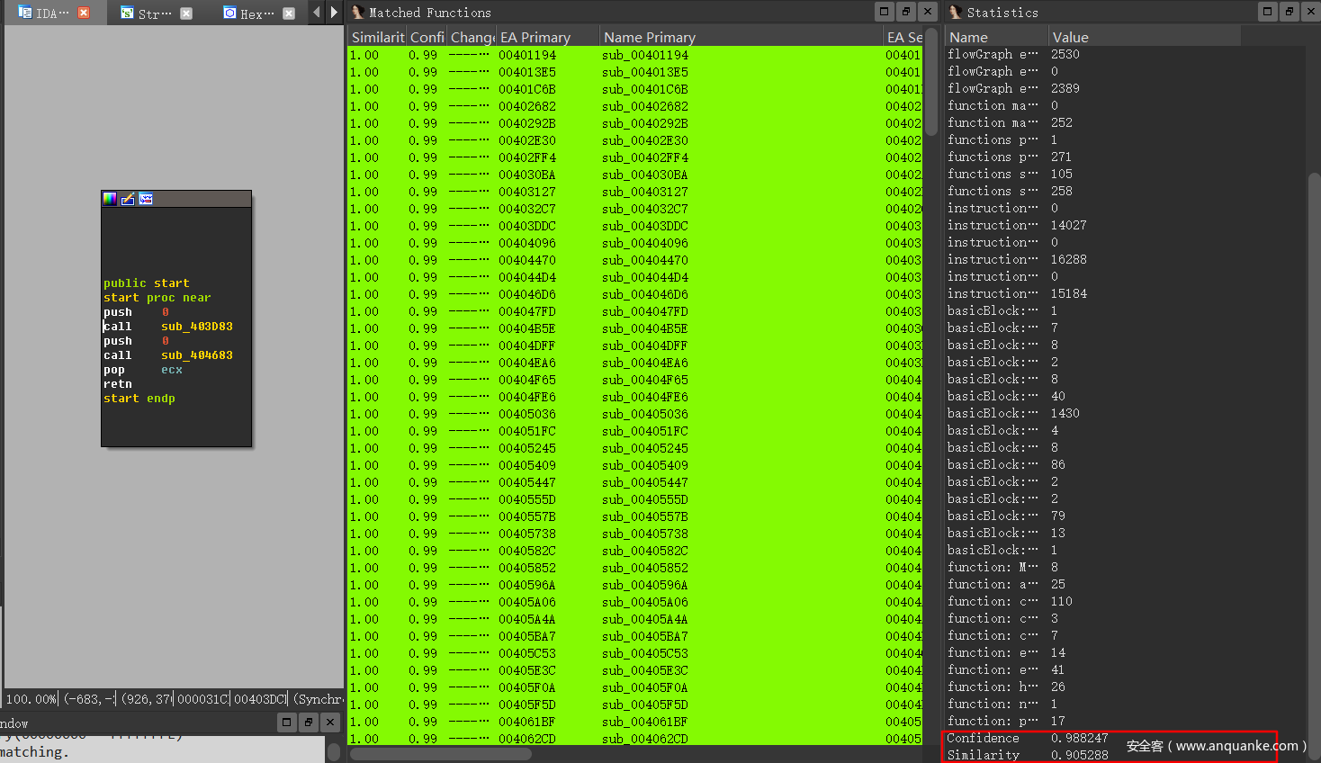Click the Statistics panel portrait icon
1321x763 pixels.
pos(956,12)
